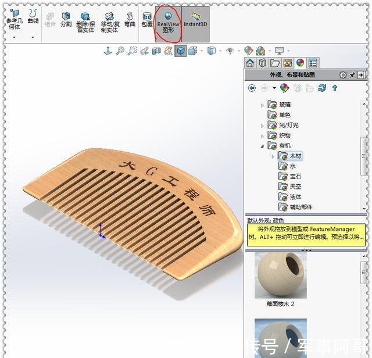
Task: Click the apply scene icon
Action: (260, 51)
